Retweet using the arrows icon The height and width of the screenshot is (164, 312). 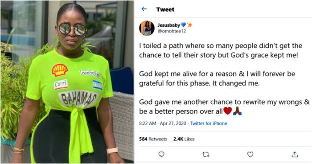[x=206, y=154]
